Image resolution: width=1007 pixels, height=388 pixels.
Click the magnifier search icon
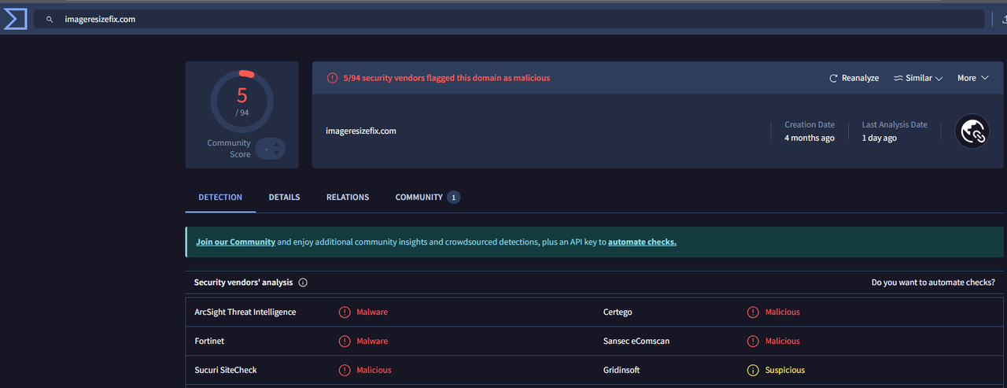[50, 19]
